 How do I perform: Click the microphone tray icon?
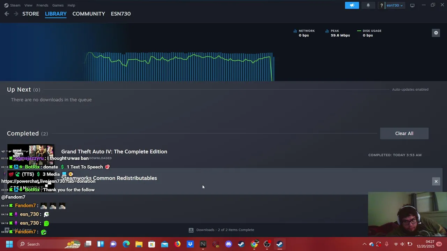[x=387, y=244]
